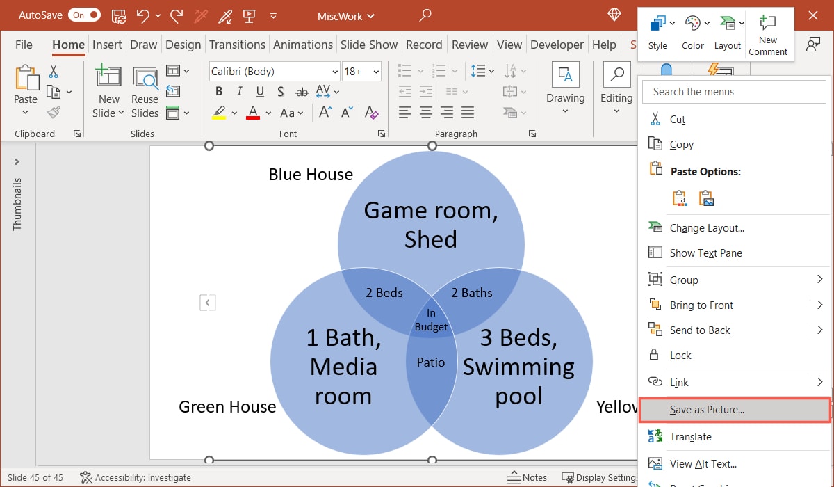Click the Clear All Formatting icon
The image size is (834, 487).
pos(372,112)
